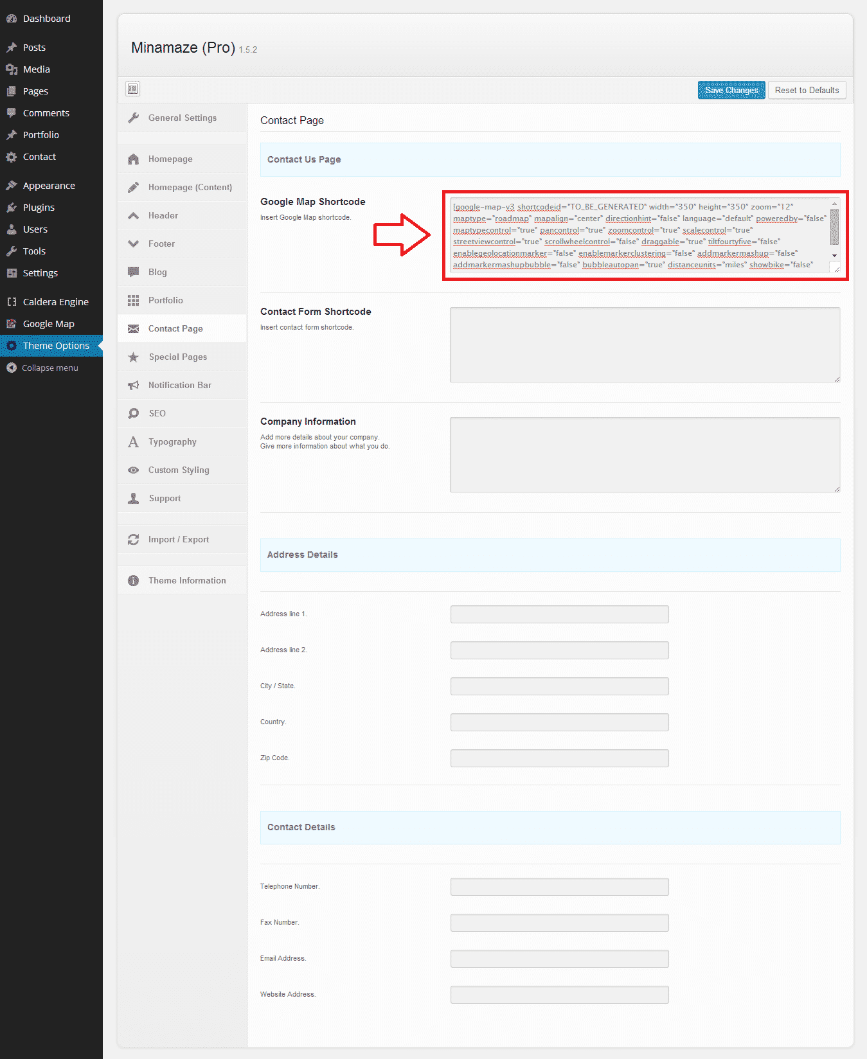Viewport: 867px width, 1059px height.
Task: Click into the Contact Form Shortcode textarea
Action: click(645, 345)
